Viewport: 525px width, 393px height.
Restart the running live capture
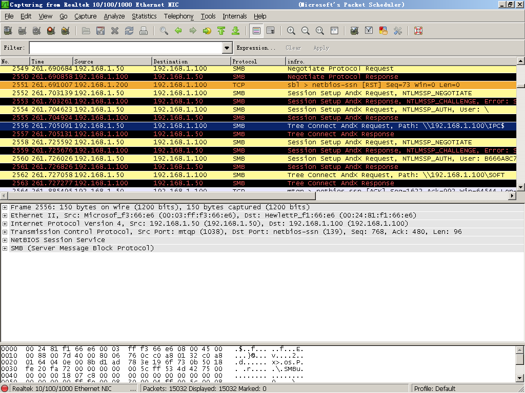pos(65,31)
